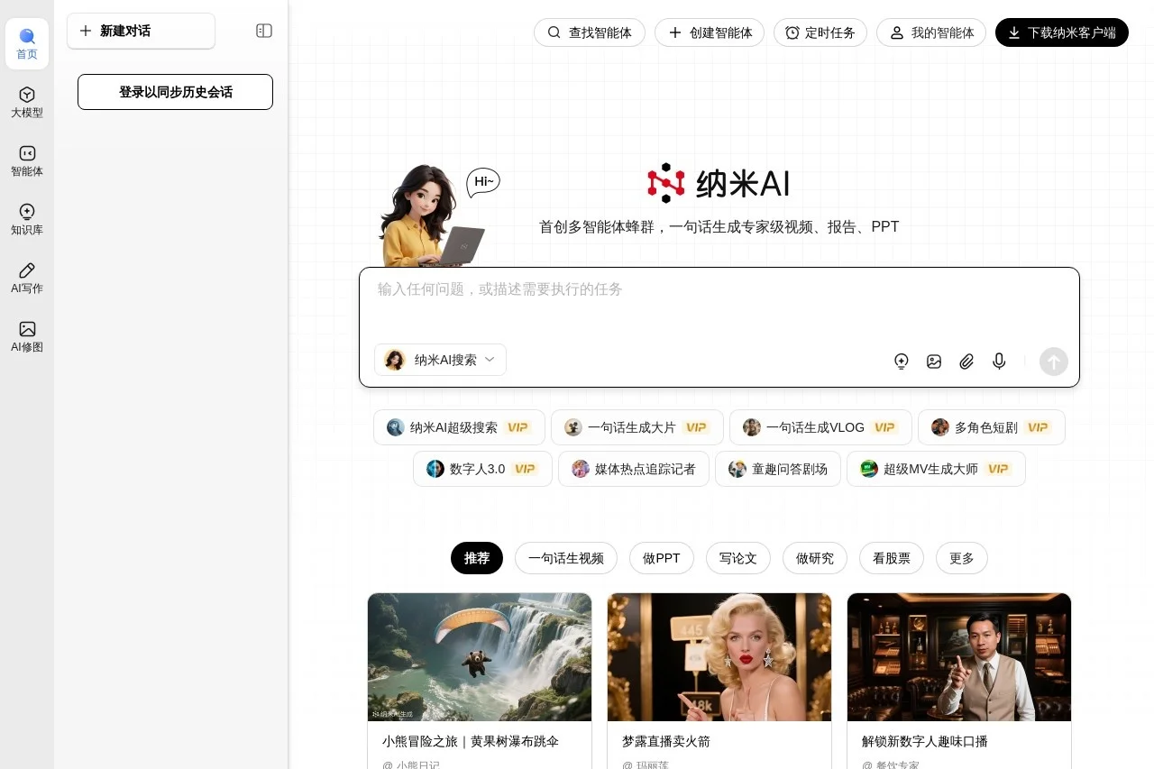This screenshot has width=1154, height=769.
Task: Collapse the conversation sidebar panel
Action: click(263, 31)
